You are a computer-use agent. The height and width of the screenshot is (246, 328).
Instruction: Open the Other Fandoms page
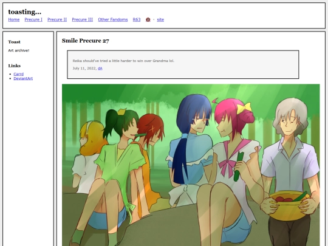[x=113, y=19]
